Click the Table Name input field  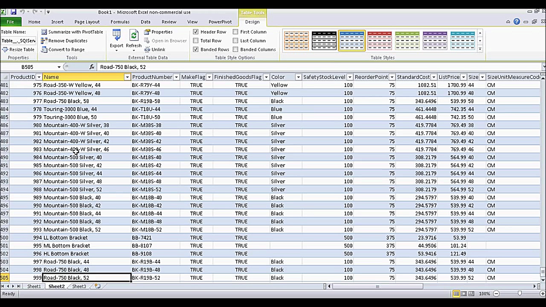(x=18, y=41)
